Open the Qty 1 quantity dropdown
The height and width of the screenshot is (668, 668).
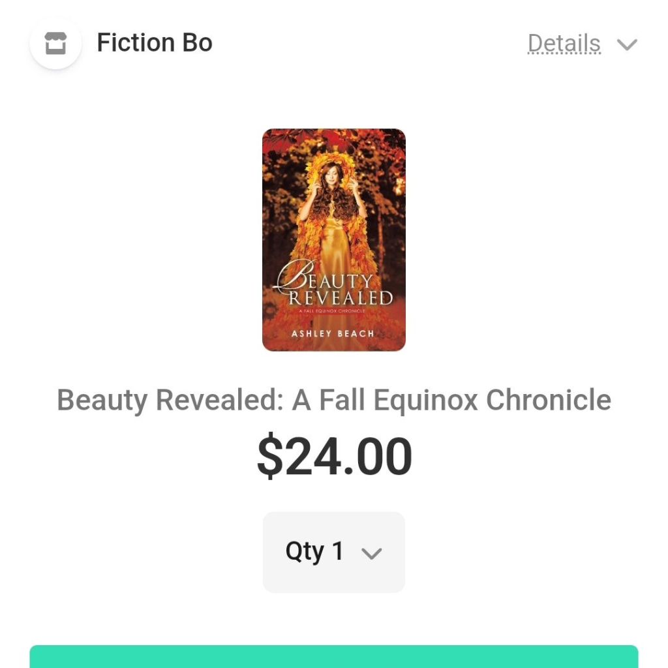334,552
